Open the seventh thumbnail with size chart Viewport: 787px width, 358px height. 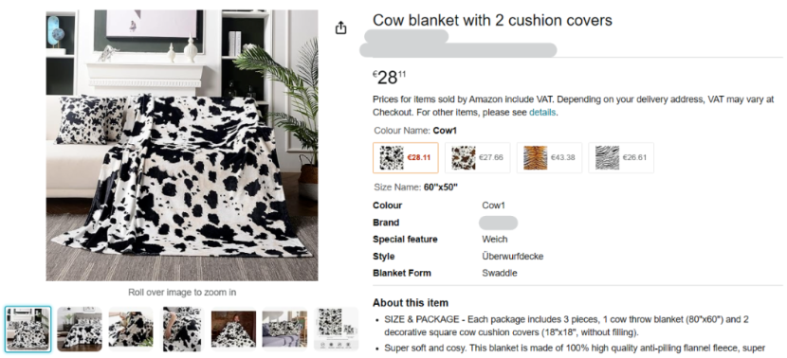(x=336, y=329)
